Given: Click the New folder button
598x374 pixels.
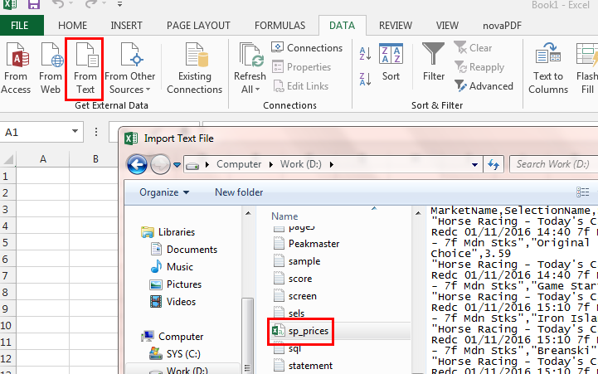Looking at the screenshot, I should pyautogui.click(x=239, y=192).
